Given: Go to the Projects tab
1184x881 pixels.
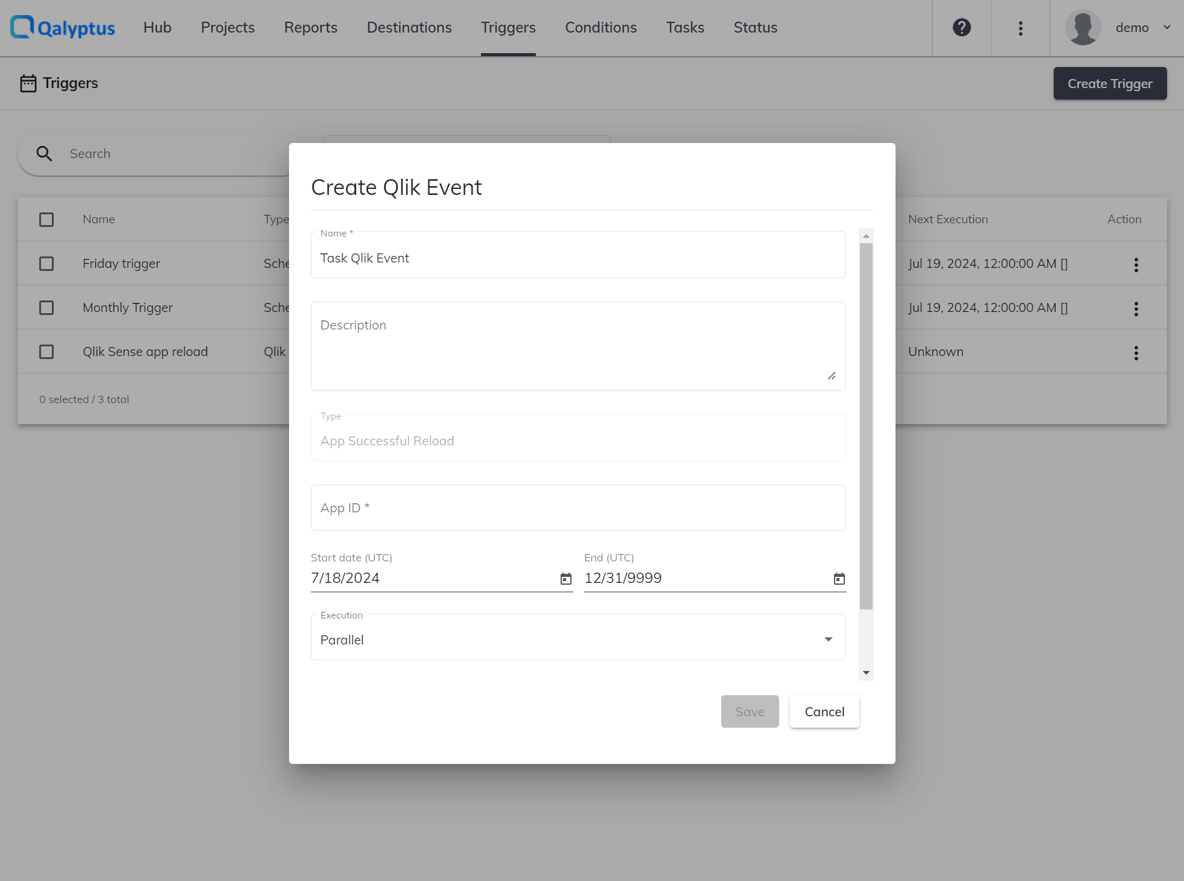Looking at the screenshot, I should [x=228, y=28].
